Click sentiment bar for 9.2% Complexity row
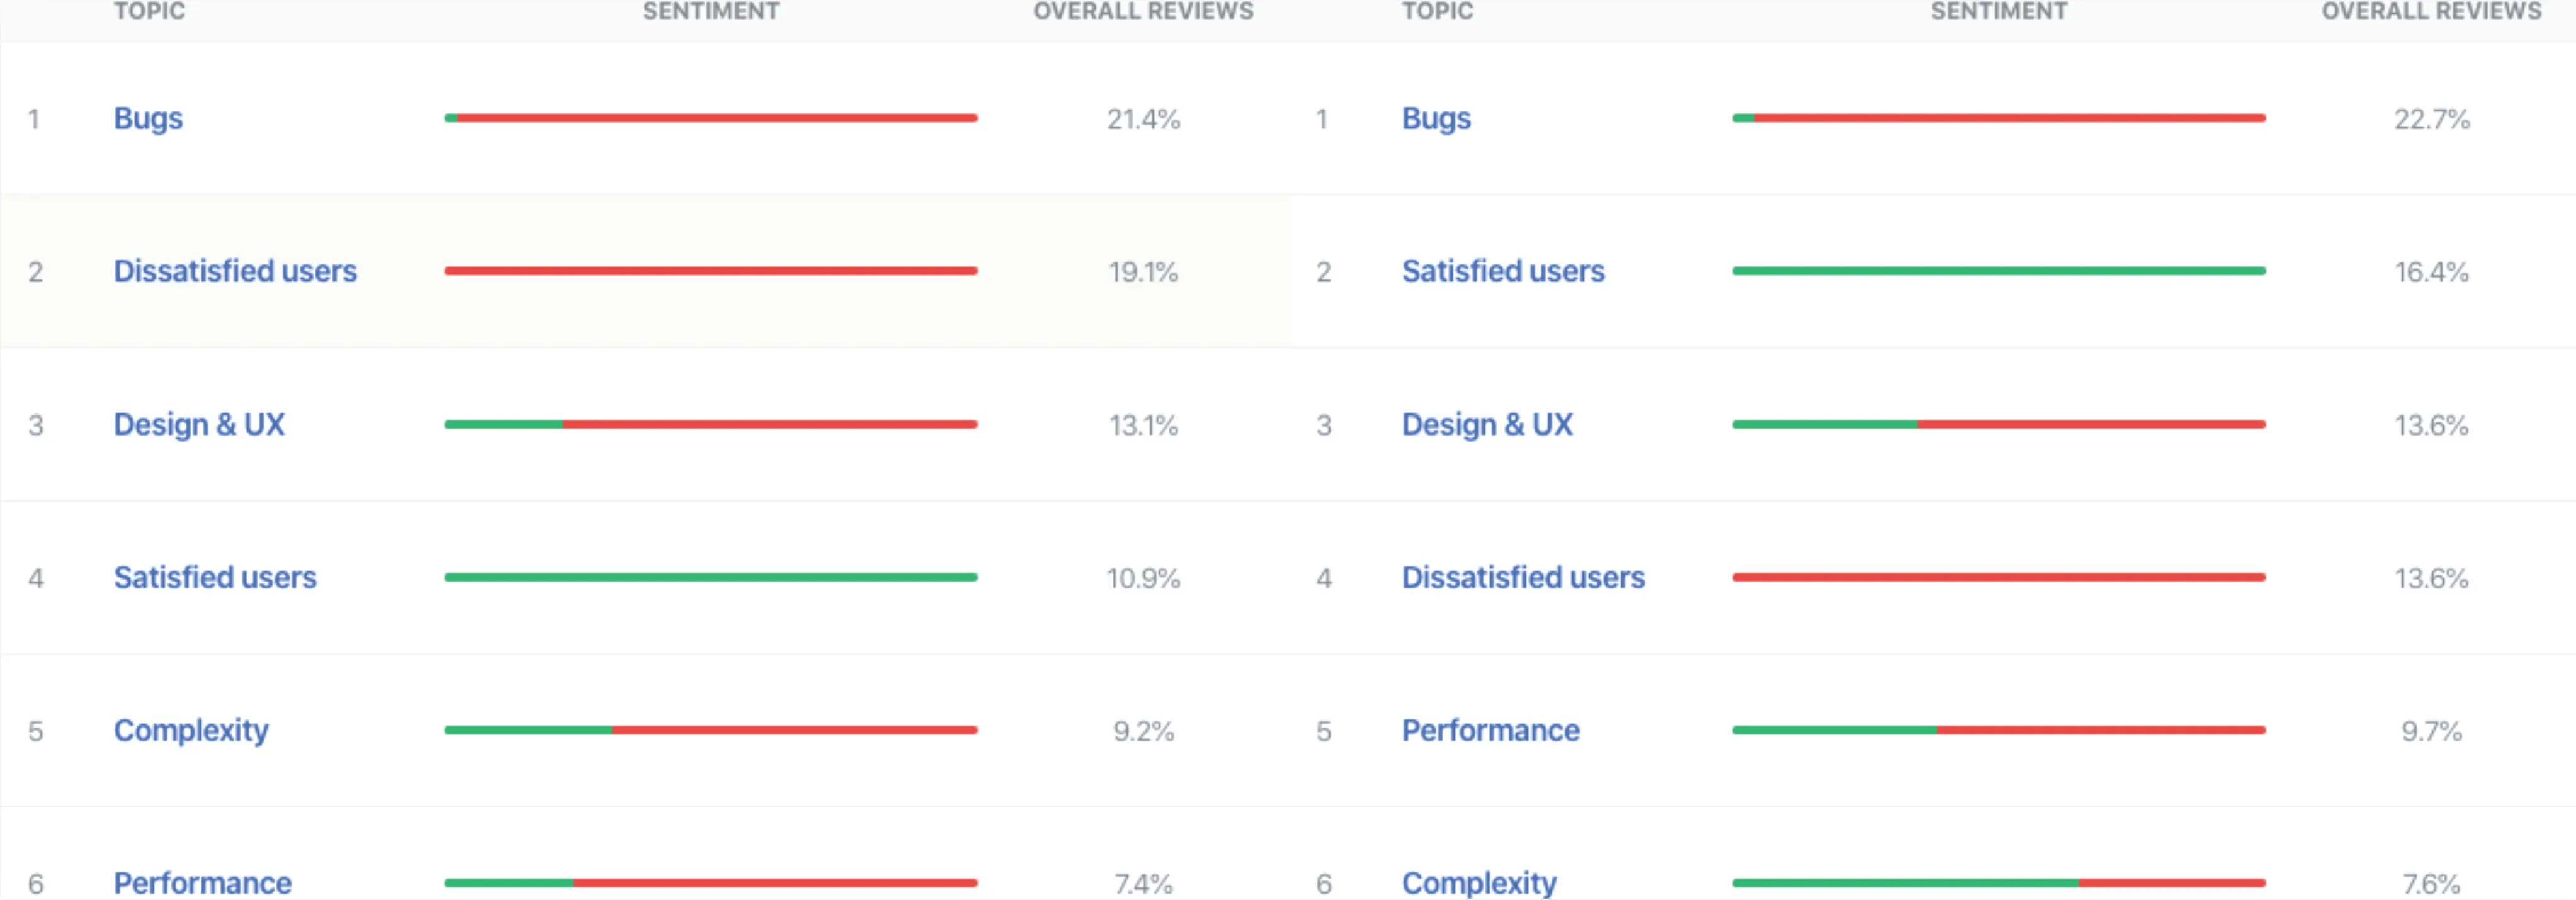The height and width of the screenshot is (900, 2576). tap(710, 730)
